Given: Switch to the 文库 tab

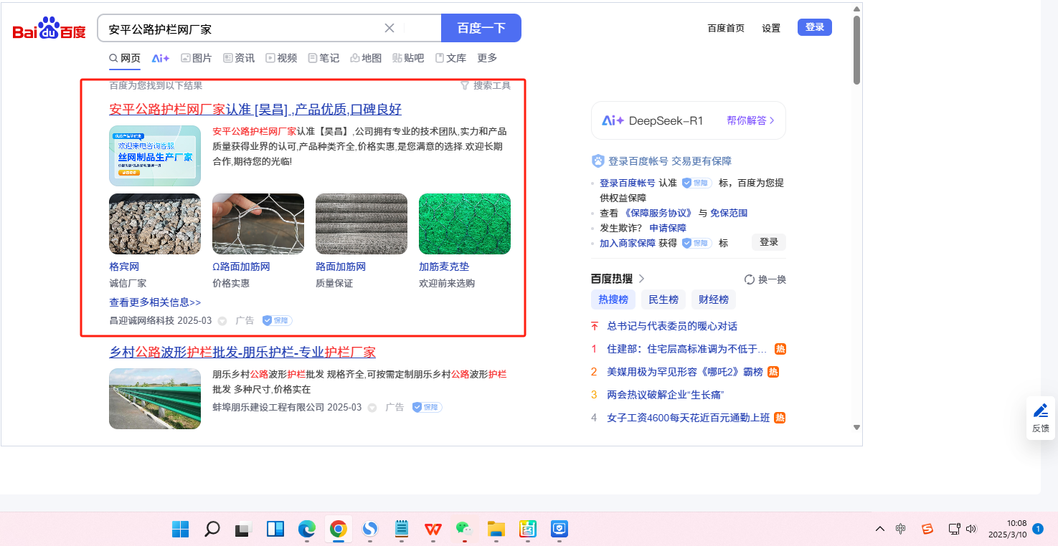Looking at the screenshot, I should [x=450, y=58].
